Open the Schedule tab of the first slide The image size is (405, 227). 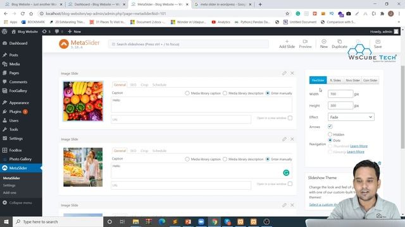coord(159,84)
